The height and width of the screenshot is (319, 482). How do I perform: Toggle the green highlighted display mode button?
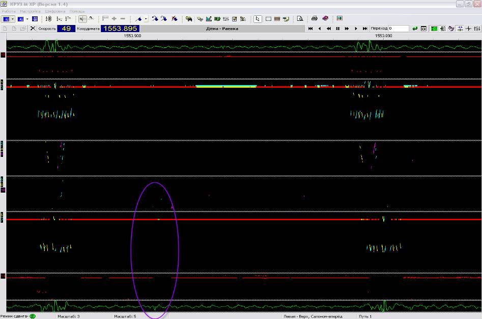click(x=434, y=29)
